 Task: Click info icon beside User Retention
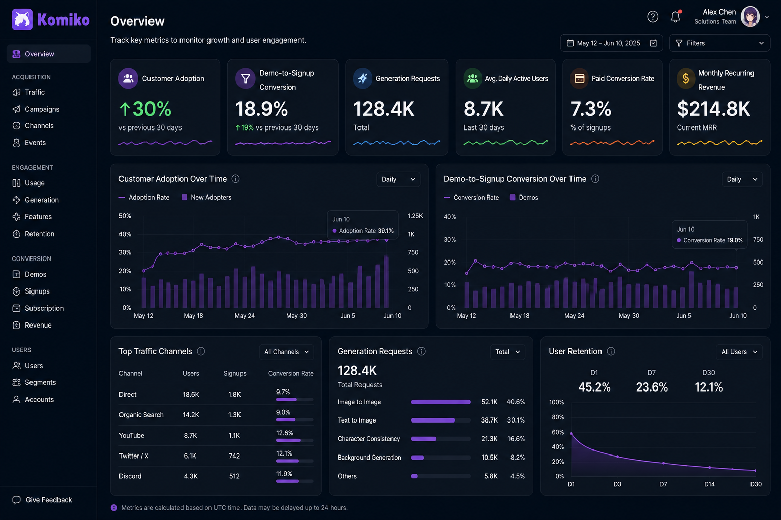pos(611,351)
